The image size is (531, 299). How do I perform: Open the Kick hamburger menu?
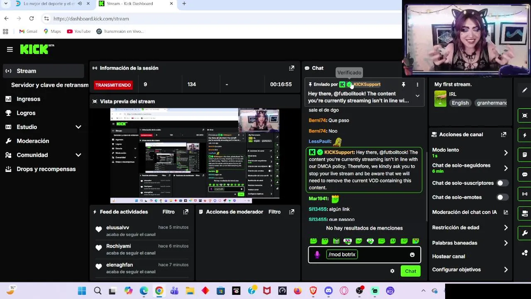(x=10, y=49)
